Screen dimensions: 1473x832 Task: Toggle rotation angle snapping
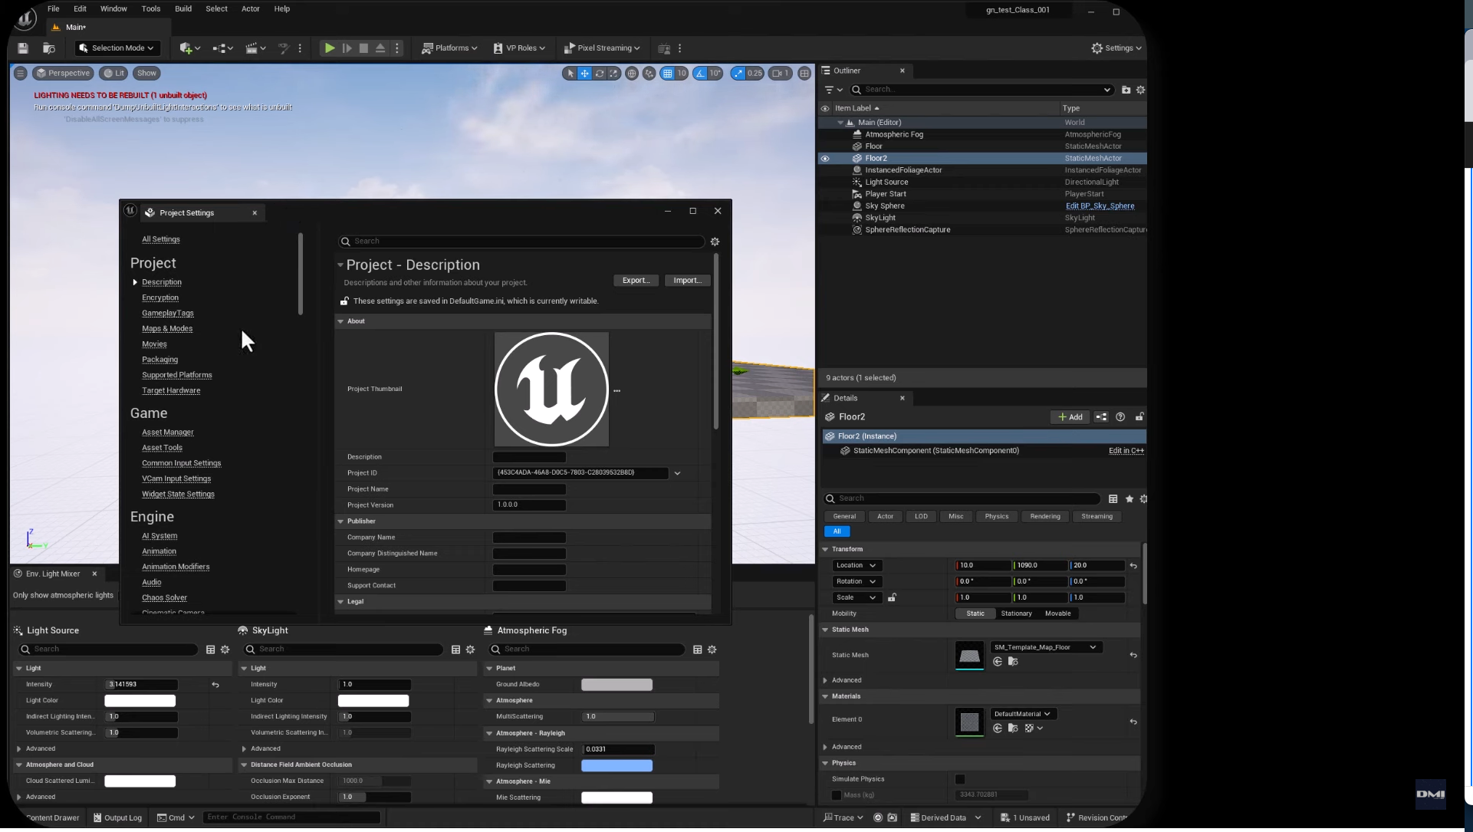point(700,74)
